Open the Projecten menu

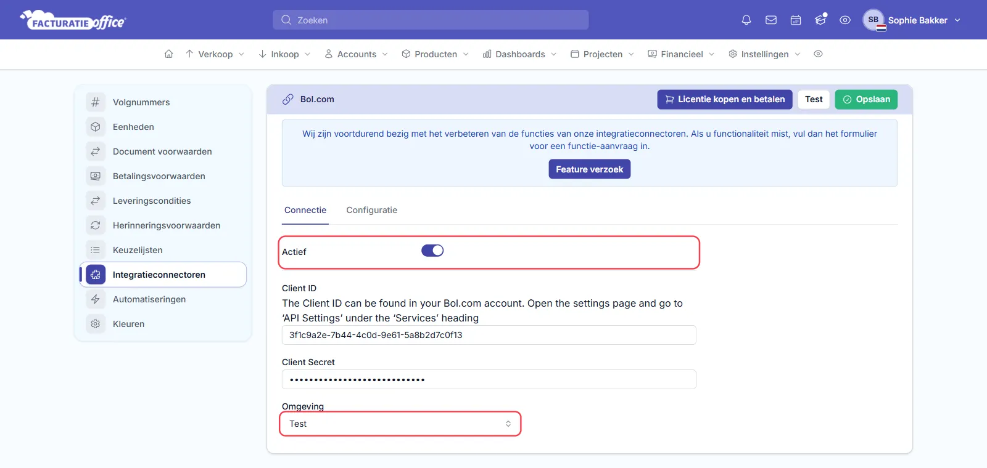pyautogui.click(x=602, y=54)
